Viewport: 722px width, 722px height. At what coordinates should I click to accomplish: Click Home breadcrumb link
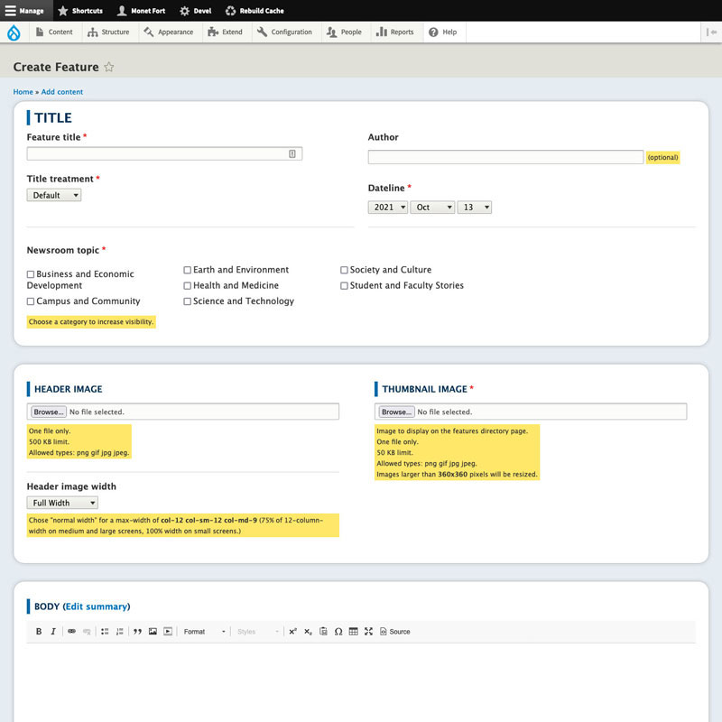point(23,92)
